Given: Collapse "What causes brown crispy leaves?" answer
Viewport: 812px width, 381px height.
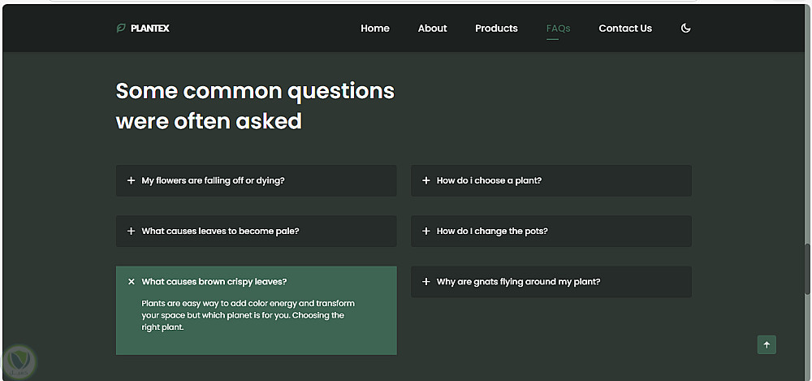Looking at the screenshot, I should (x=214, y=282).
